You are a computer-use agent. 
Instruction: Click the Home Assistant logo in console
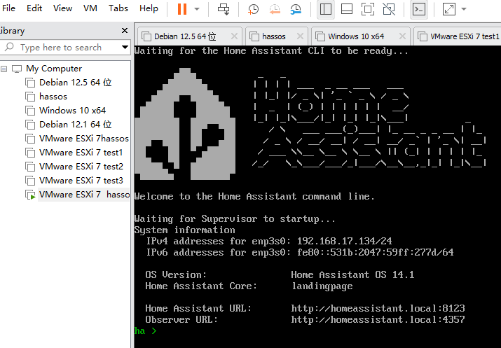click(185, 124)
